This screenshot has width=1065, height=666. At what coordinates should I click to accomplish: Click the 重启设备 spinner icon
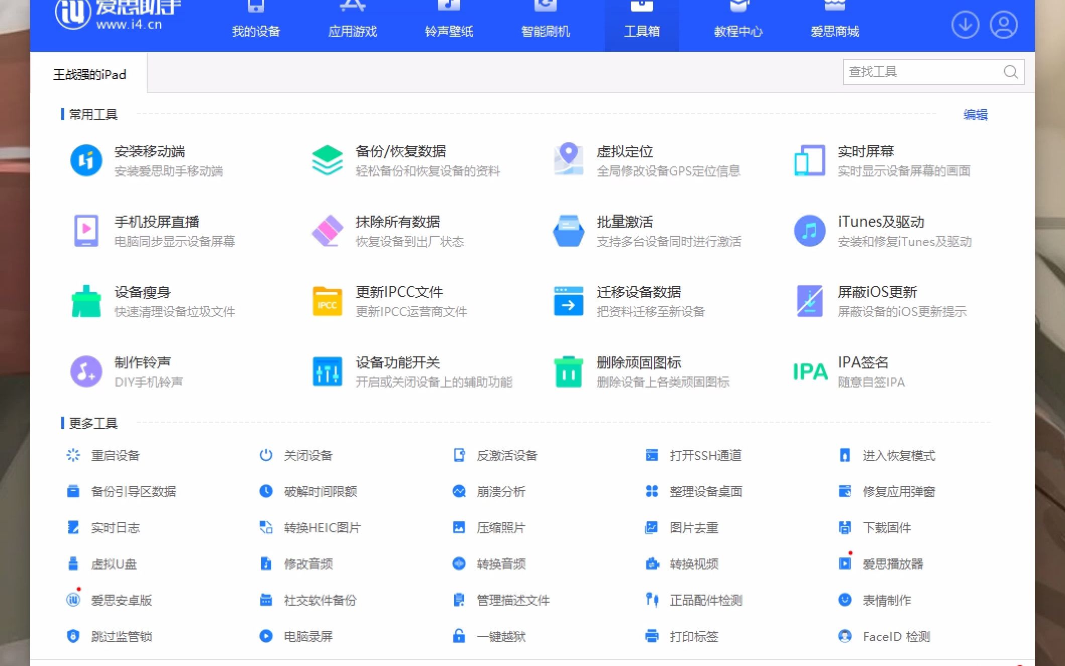[x=73, y=455]
